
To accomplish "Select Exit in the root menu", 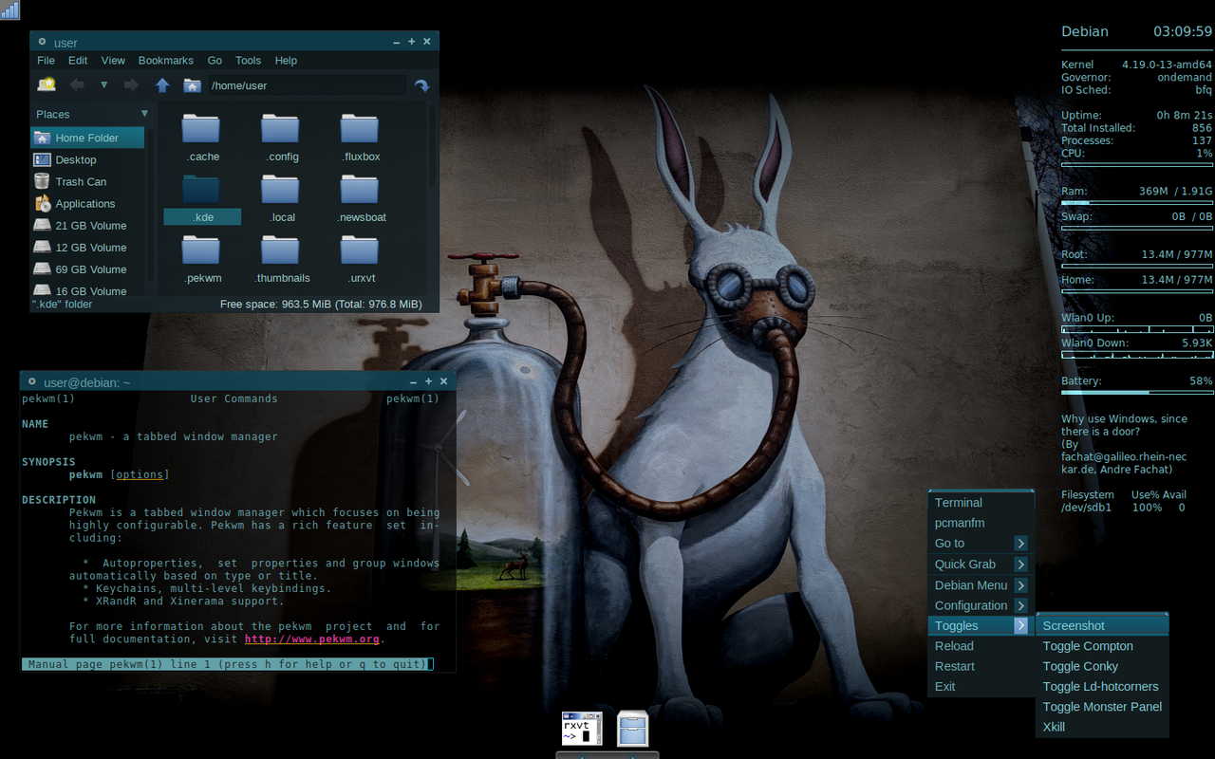I will point(981,686).
